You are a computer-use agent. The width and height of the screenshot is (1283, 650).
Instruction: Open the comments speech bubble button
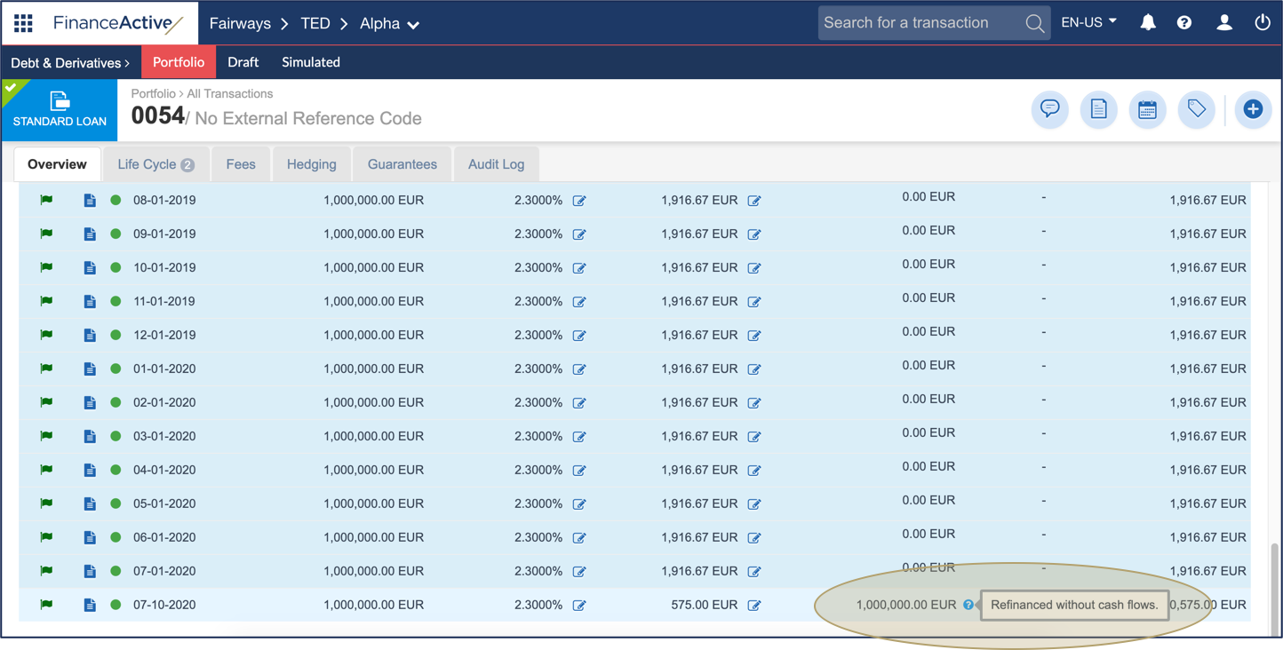(x=1050, y=109)
